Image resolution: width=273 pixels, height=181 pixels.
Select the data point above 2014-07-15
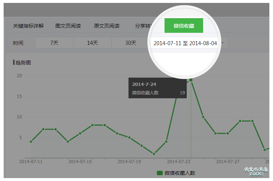tap(80, 133)
